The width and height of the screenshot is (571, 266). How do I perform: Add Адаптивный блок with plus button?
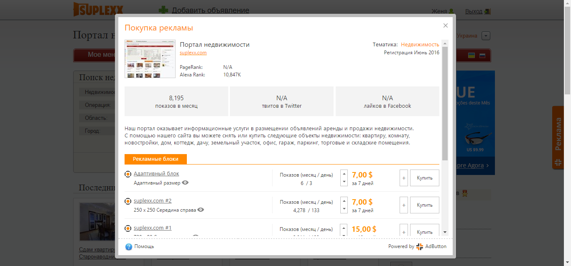pyautogui.click(x=404, y=178)
